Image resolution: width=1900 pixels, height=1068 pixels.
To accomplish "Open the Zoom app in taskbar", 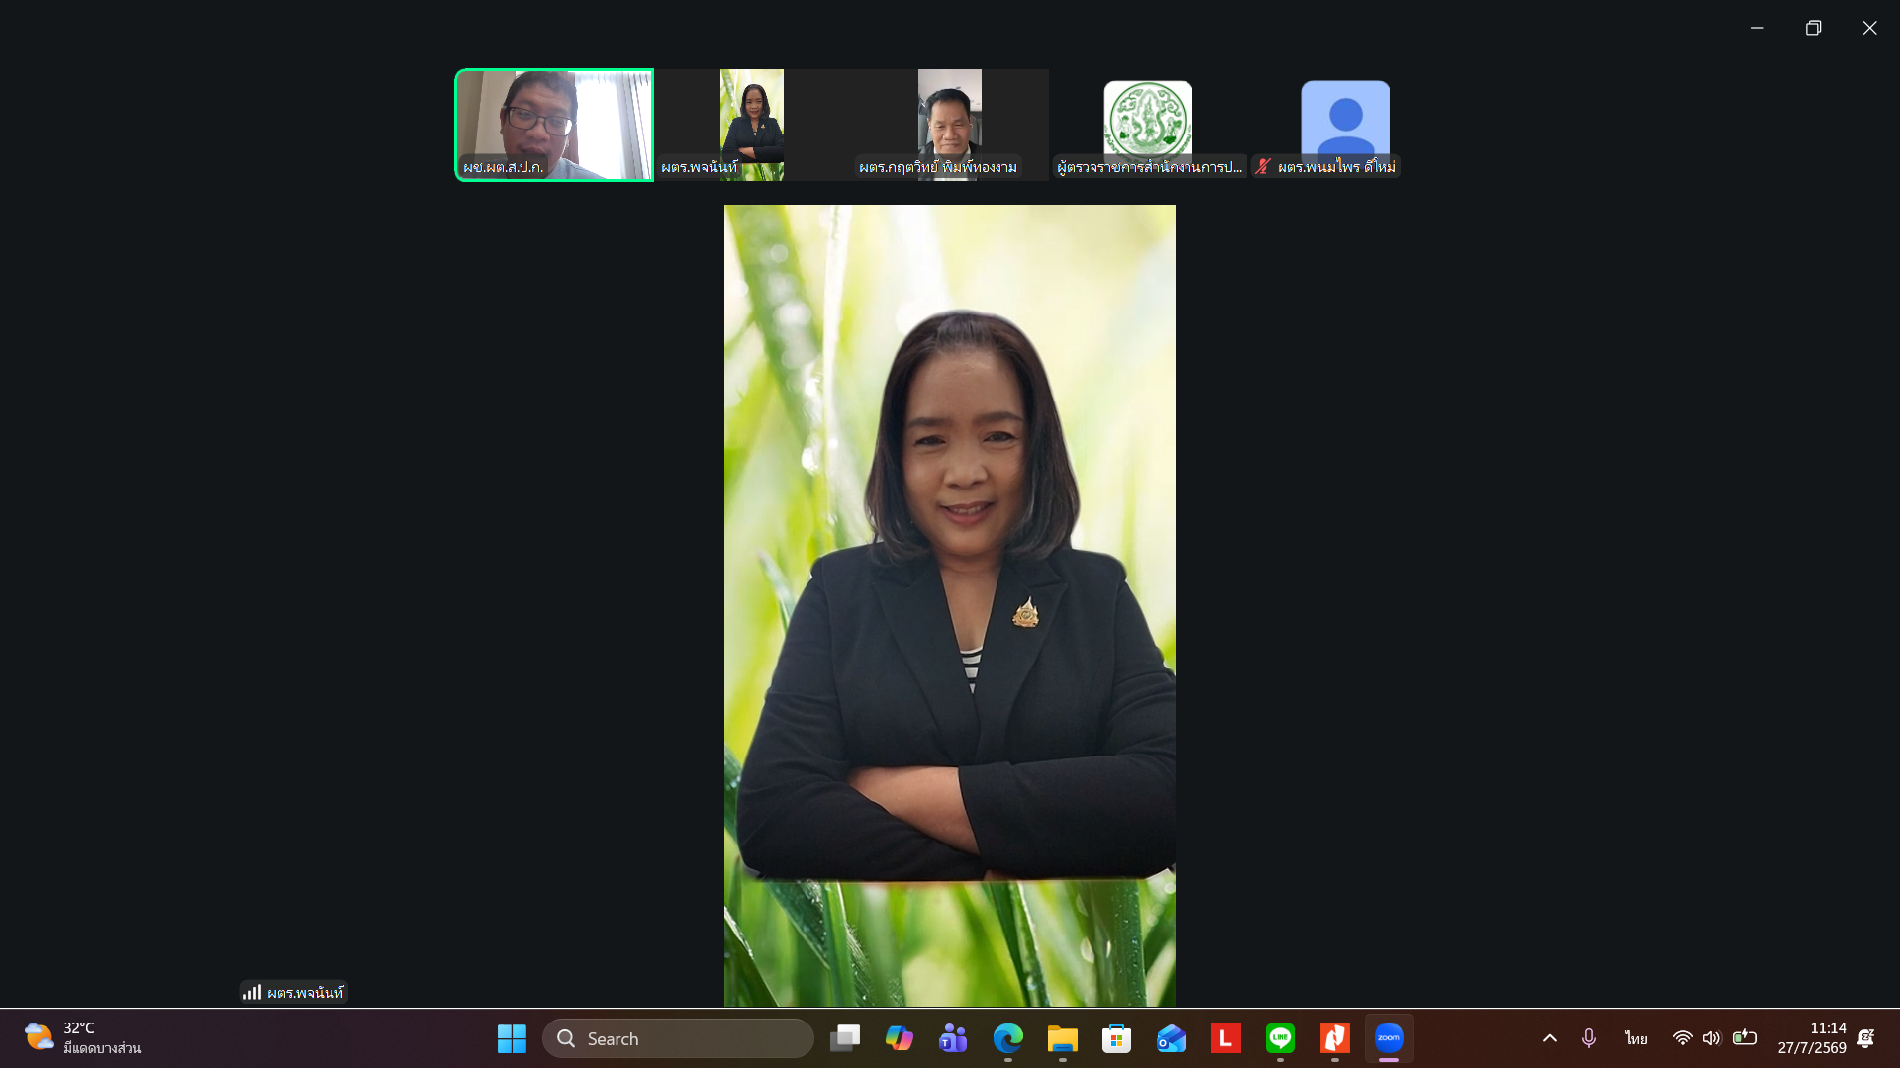I will click(x=1388, y=1038).
